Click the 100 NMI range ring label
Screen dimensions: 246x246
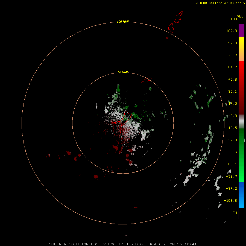point(123,22)
